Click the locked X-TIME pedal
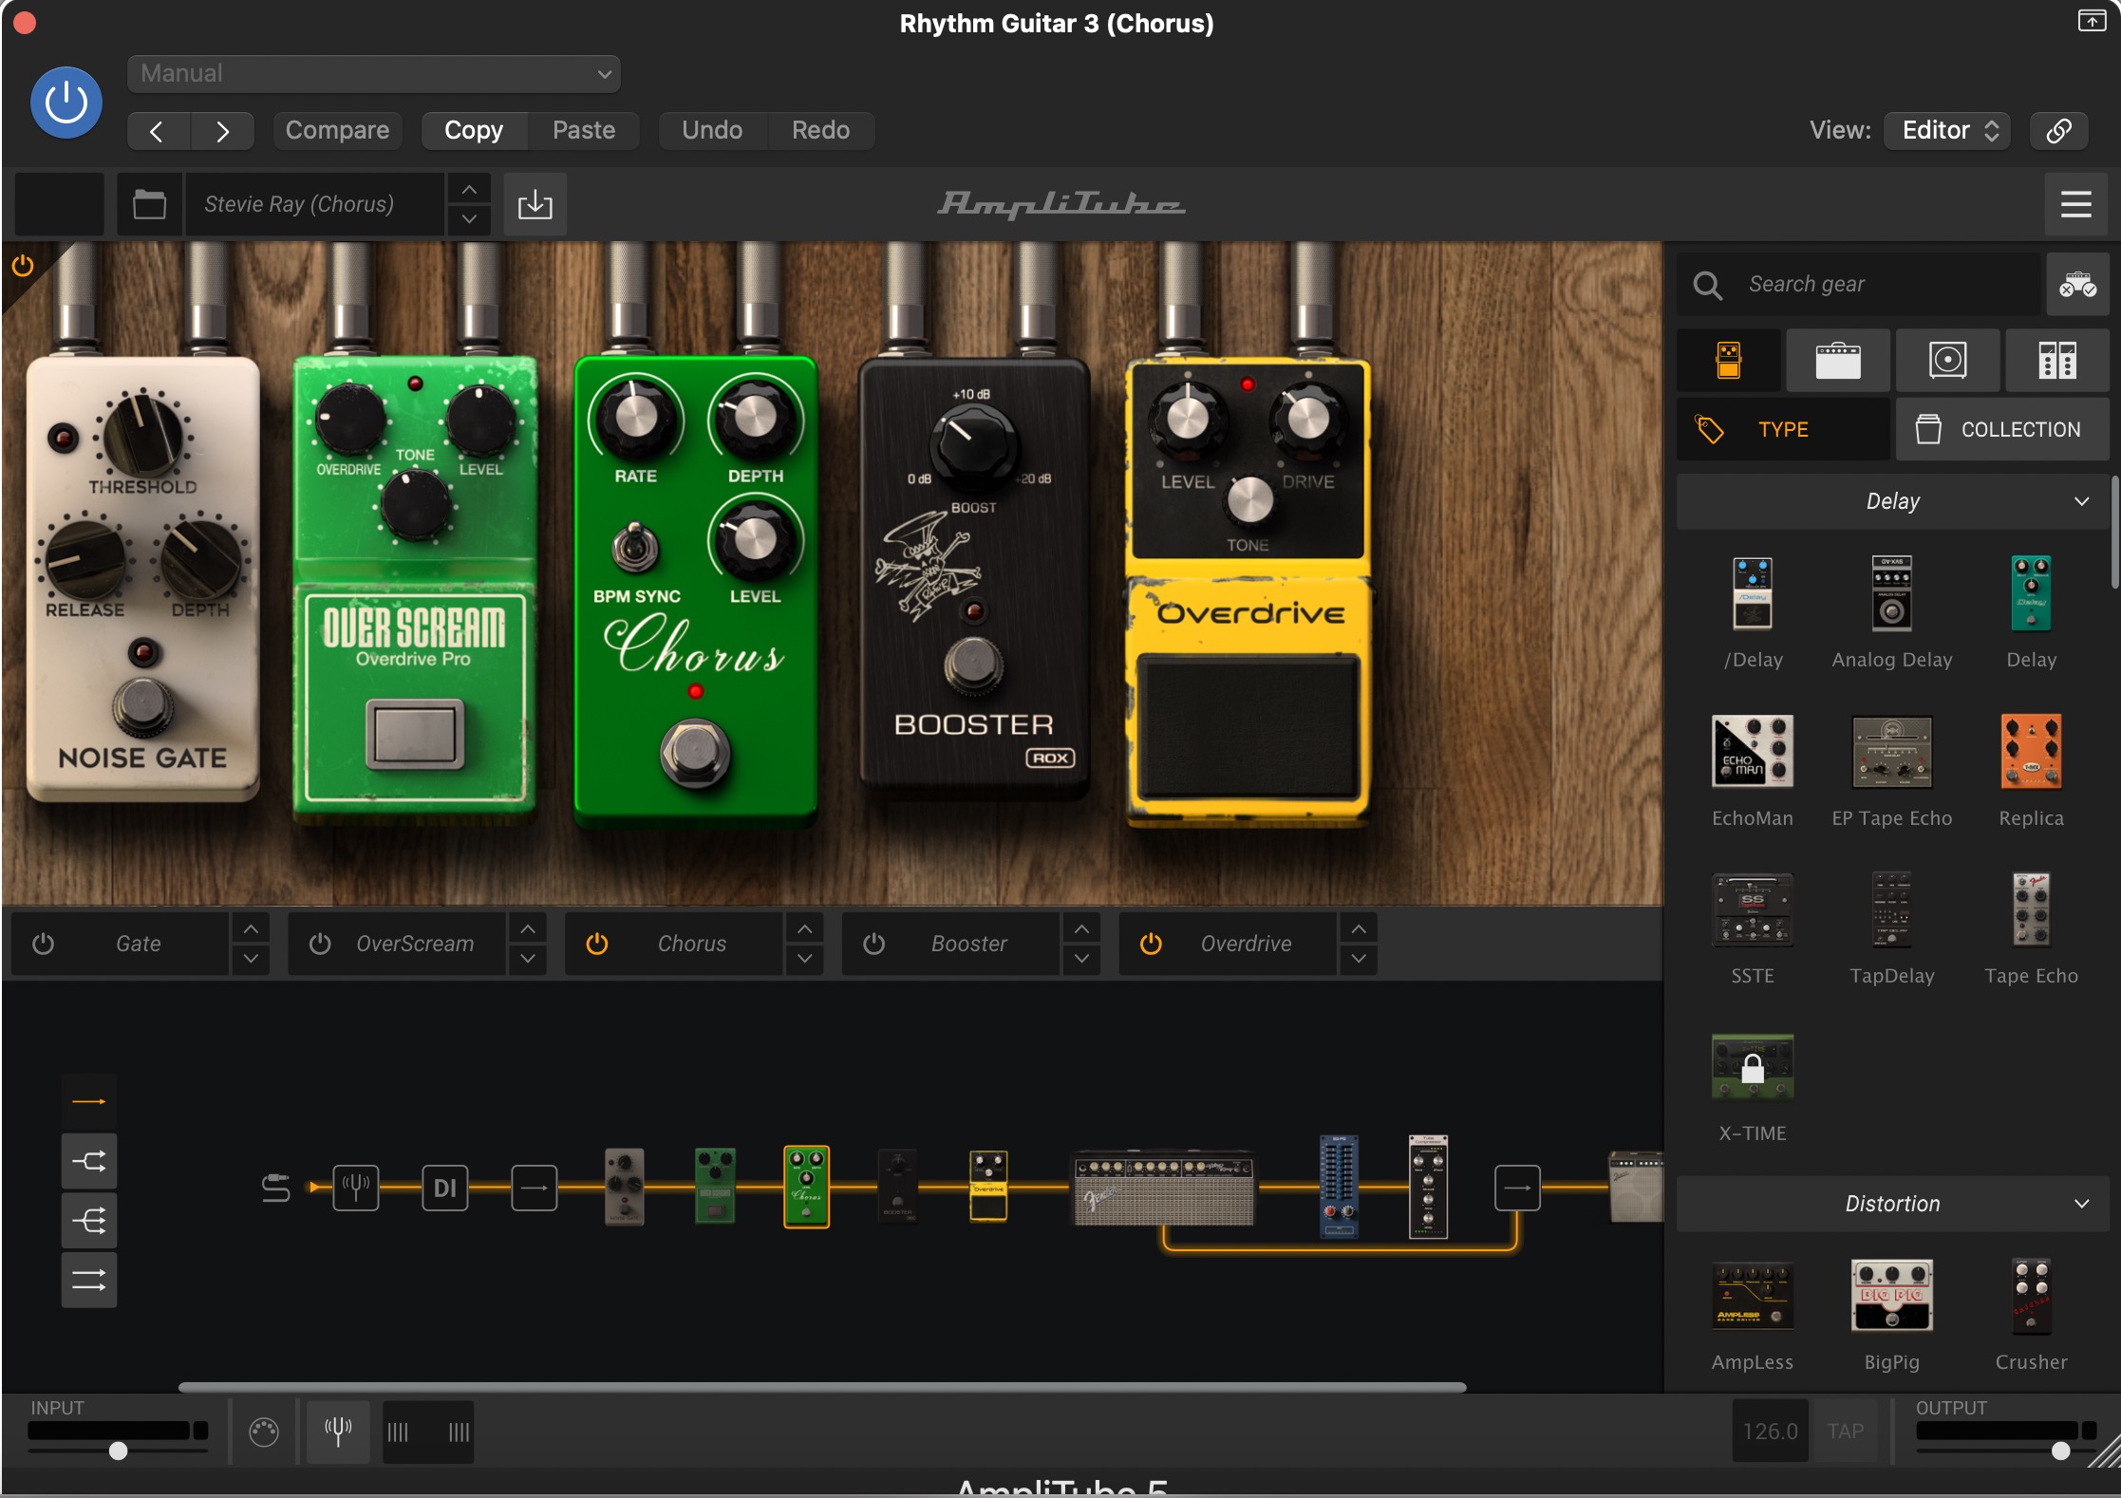Viewport: 2121px width, 1498px height. pos(1753,1067)
